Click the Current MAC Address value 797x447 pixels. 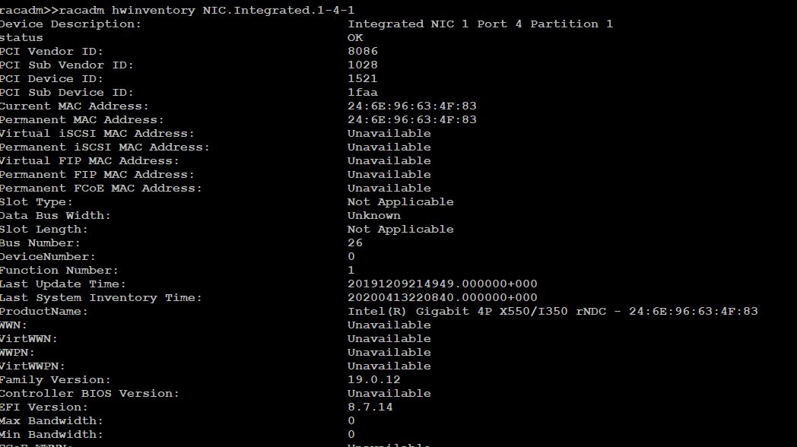click(412, 106)
